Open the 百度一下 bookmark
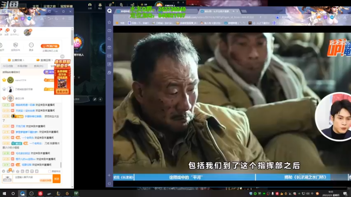Image resolution: width=351 pixels, height=197 pixels. click(138, 23)
